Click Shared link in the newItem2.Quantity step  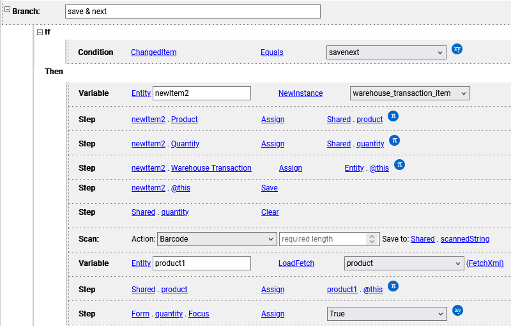tap(339, 144)
